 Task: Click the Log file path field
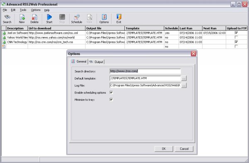tap(145, 85)
